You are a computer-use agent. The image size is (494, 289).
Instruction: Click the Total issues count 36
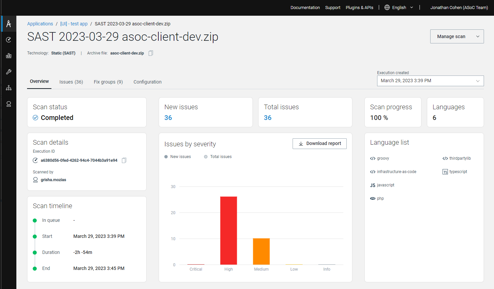[x=268, y=118]
